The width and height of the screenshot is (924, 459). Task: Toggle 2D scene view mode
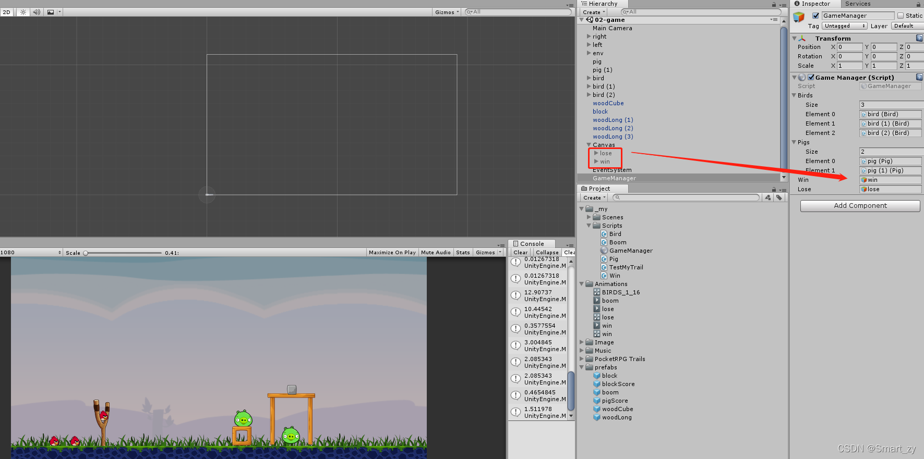point(7,12)
